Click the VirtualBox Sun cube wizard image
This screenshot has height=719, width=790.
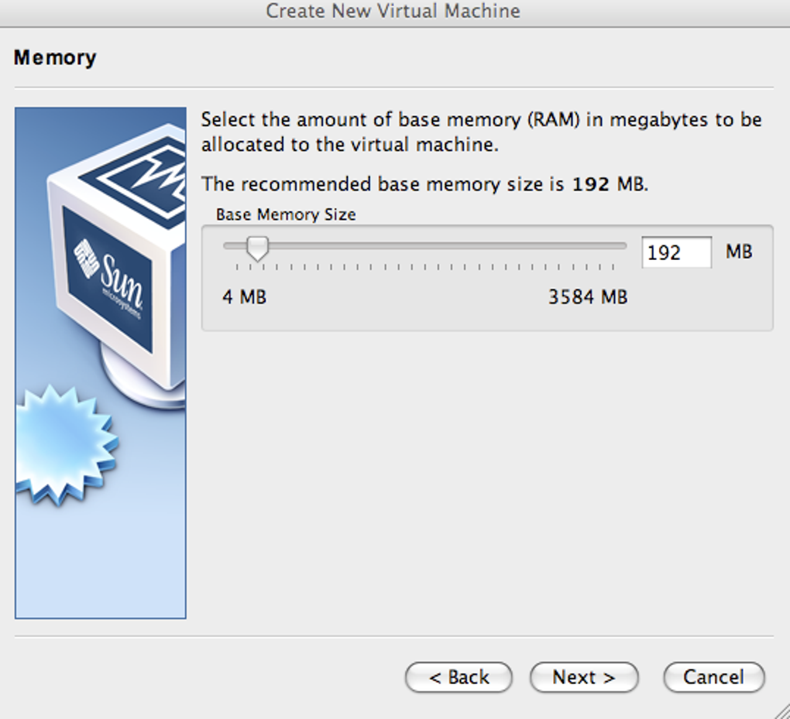(100, 362)
